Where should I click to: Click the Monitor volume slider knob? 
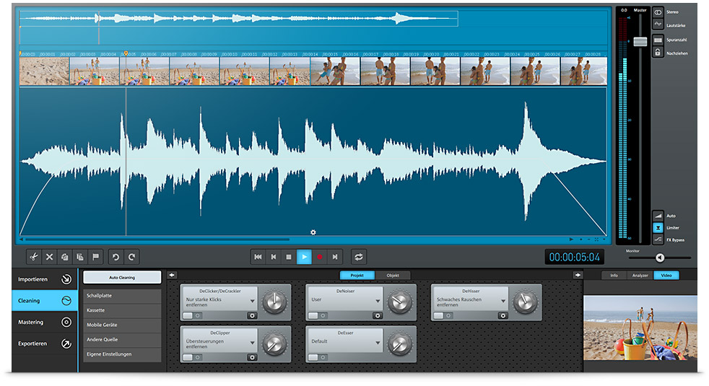click(x=660, y=258)
